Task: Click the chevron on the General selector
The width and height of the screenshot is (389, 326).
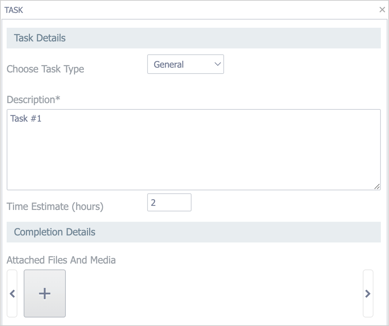Action: [217, 64]
